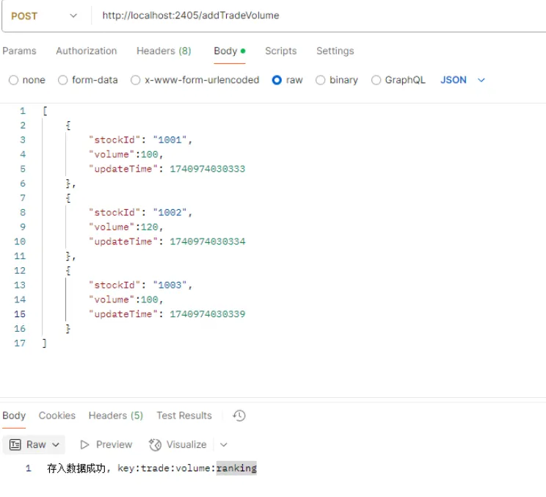This screenshot has width=546, height=497.
Task: Select the 'none' body type radio
Action: [13, 80]
